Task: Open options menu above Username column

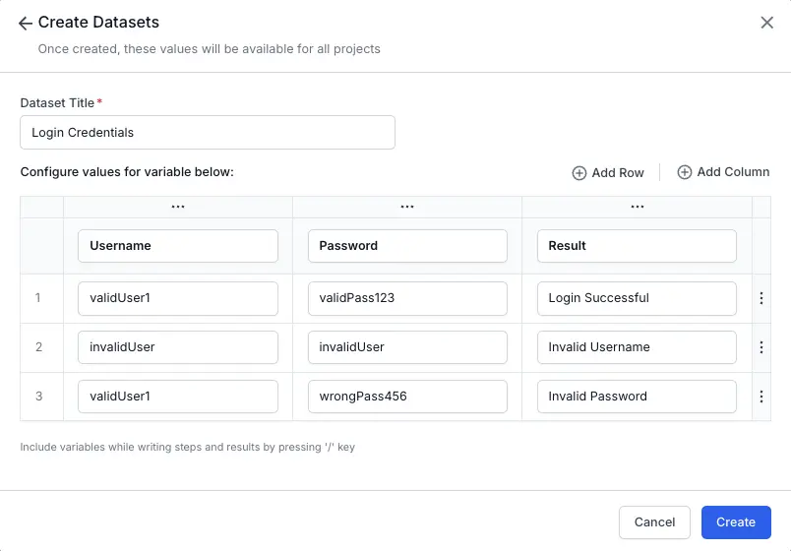Action: pyautogui.click(x=178, y=207)
